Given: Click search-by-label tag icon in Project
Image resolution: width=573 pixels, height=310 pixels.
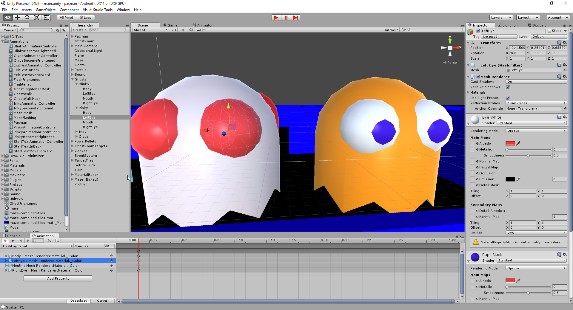Looking at the screenshot, I should coord(64,30).
